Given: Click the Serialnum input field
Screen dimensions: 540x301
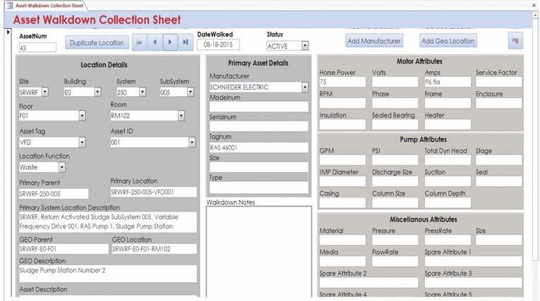Looking at the screenshot, I should click(x=259, y=126).
